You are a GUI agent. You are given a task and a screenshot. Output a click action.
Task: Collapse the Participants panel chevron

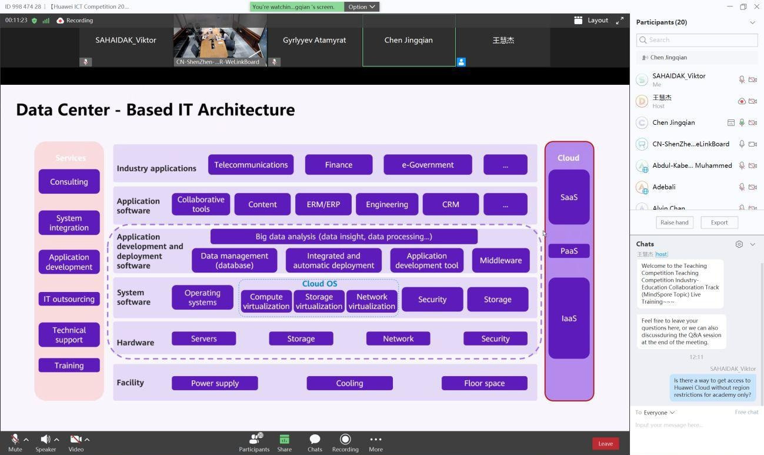pyautogui.click(x=752, y=22)
